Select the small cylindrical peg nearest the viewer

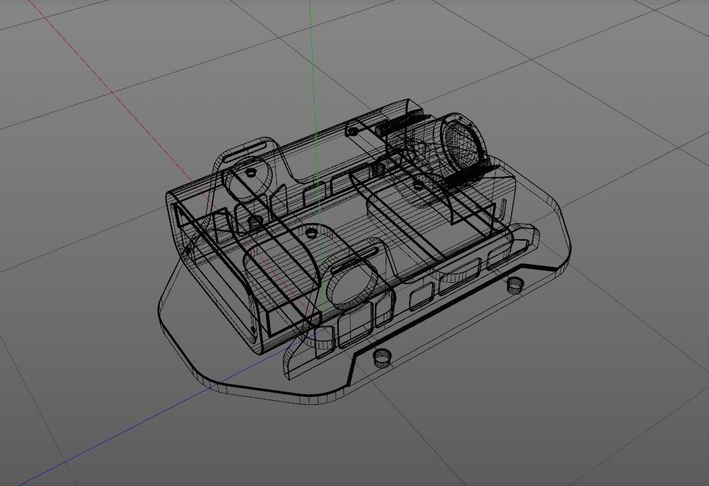tap(382, 358)
